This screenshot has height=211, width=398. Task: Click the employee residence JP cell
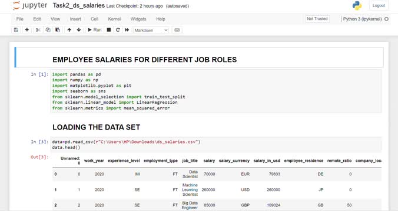point(321,190)
